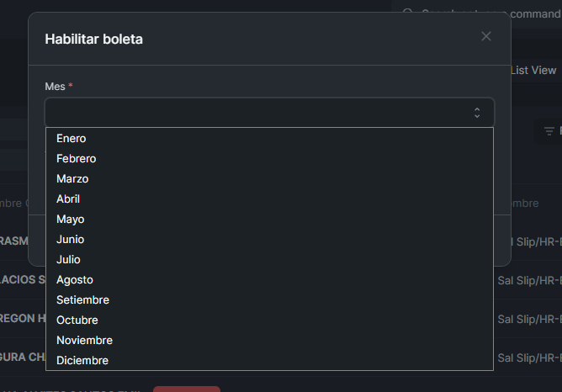Select the Junio option
This screenshot has width=562, height=392.
(71, 240)
